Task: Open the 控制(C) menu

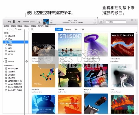Action: (34, 26)
